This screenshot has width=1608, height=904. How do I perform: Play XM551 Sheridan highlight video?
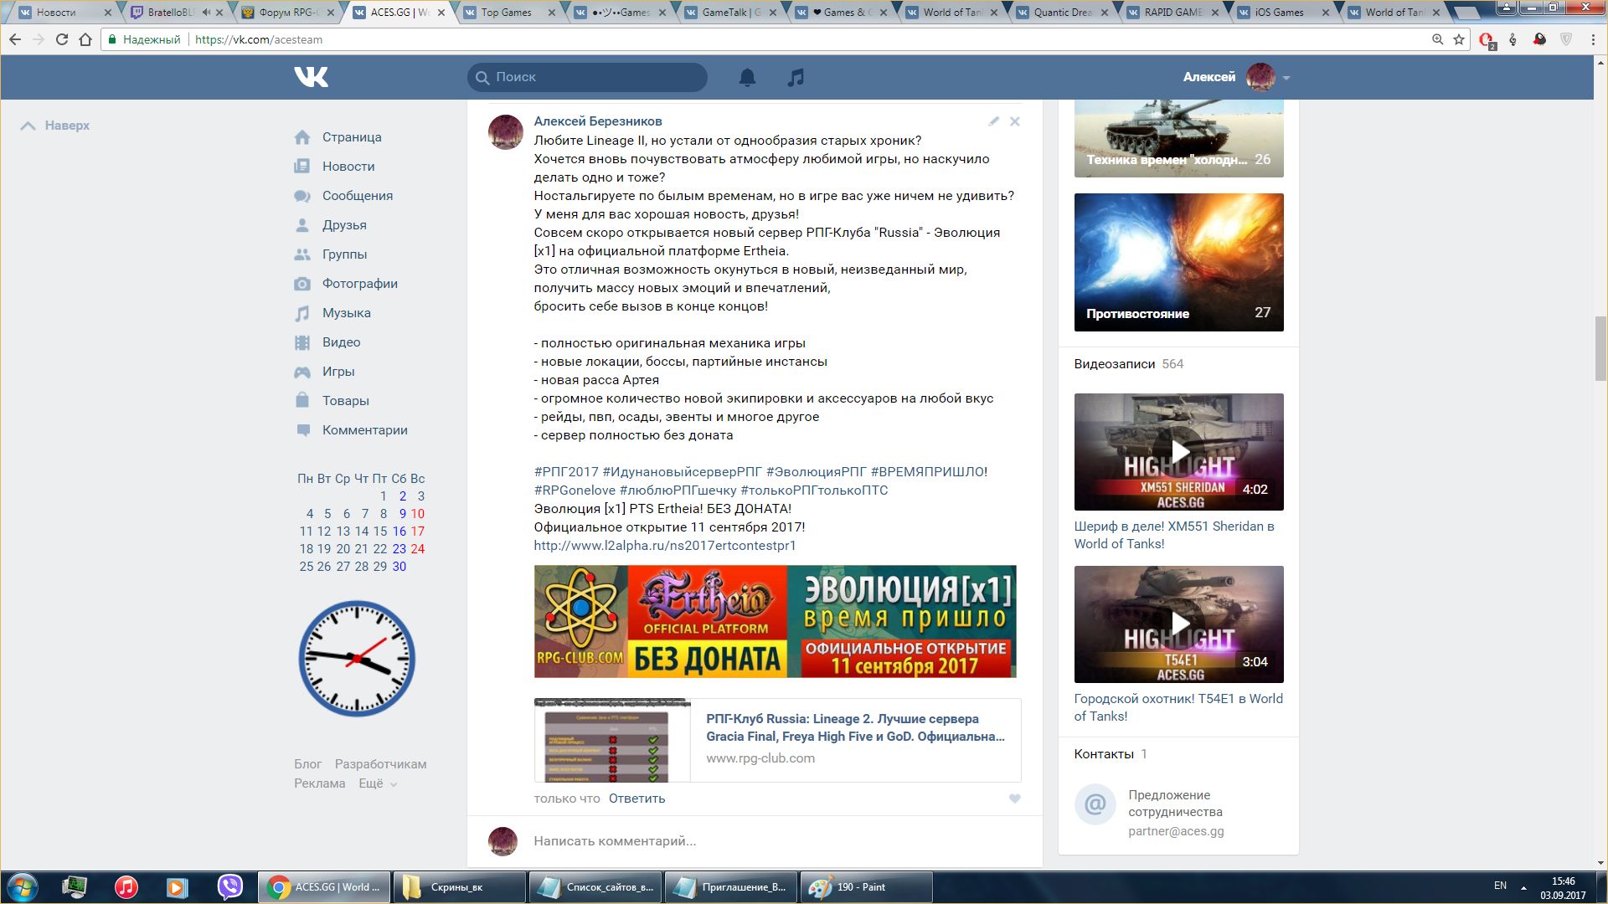[1178, 452]
